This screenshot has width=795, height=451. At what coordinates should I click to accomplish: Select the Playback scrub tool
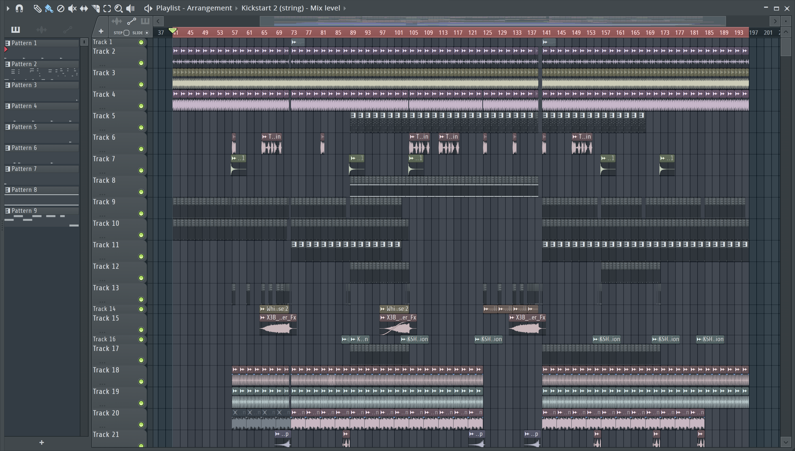click(130, 8)
